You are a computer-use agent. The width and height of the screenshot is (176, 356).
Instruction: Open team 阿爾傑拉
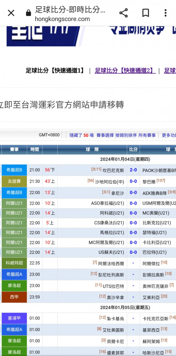[x=151, y=263]
